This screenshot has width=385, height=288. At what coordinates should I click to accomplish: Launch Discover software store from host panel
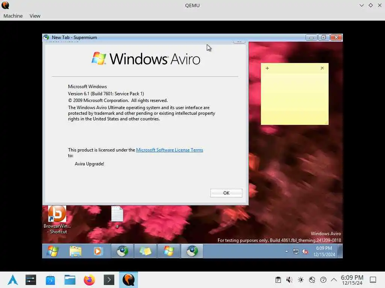[x=50, y=280]
